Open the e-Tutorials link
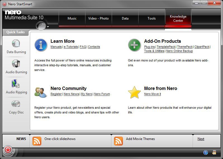This screenshot has height=159, width=223. (x=71, y=47)
